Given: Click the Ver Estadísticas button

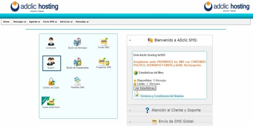Looking at the screenshot, I should tap(145, 88).
